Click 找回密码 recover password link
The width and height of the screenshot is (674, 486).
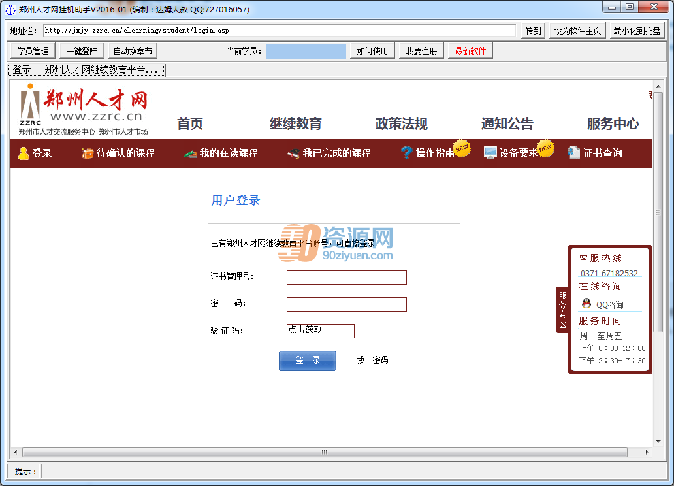(x=372, y=360)
